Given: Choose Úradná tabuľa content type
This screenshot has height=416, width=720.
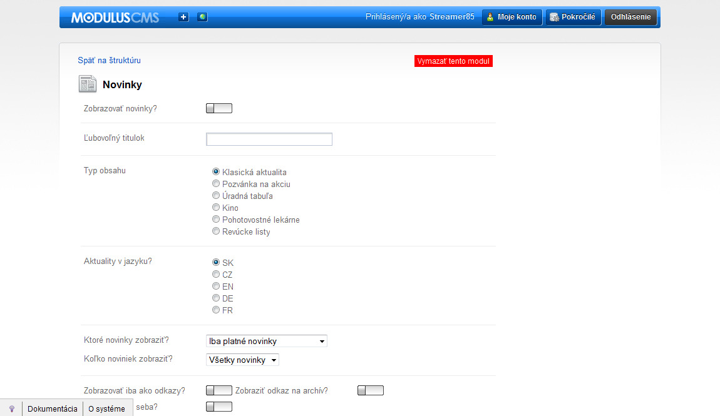Looking at the screenshot, I should pos(216,196).
